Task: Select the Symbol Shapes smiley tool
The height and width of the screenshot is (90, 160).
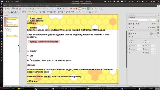Action: [x=44, y=12]
